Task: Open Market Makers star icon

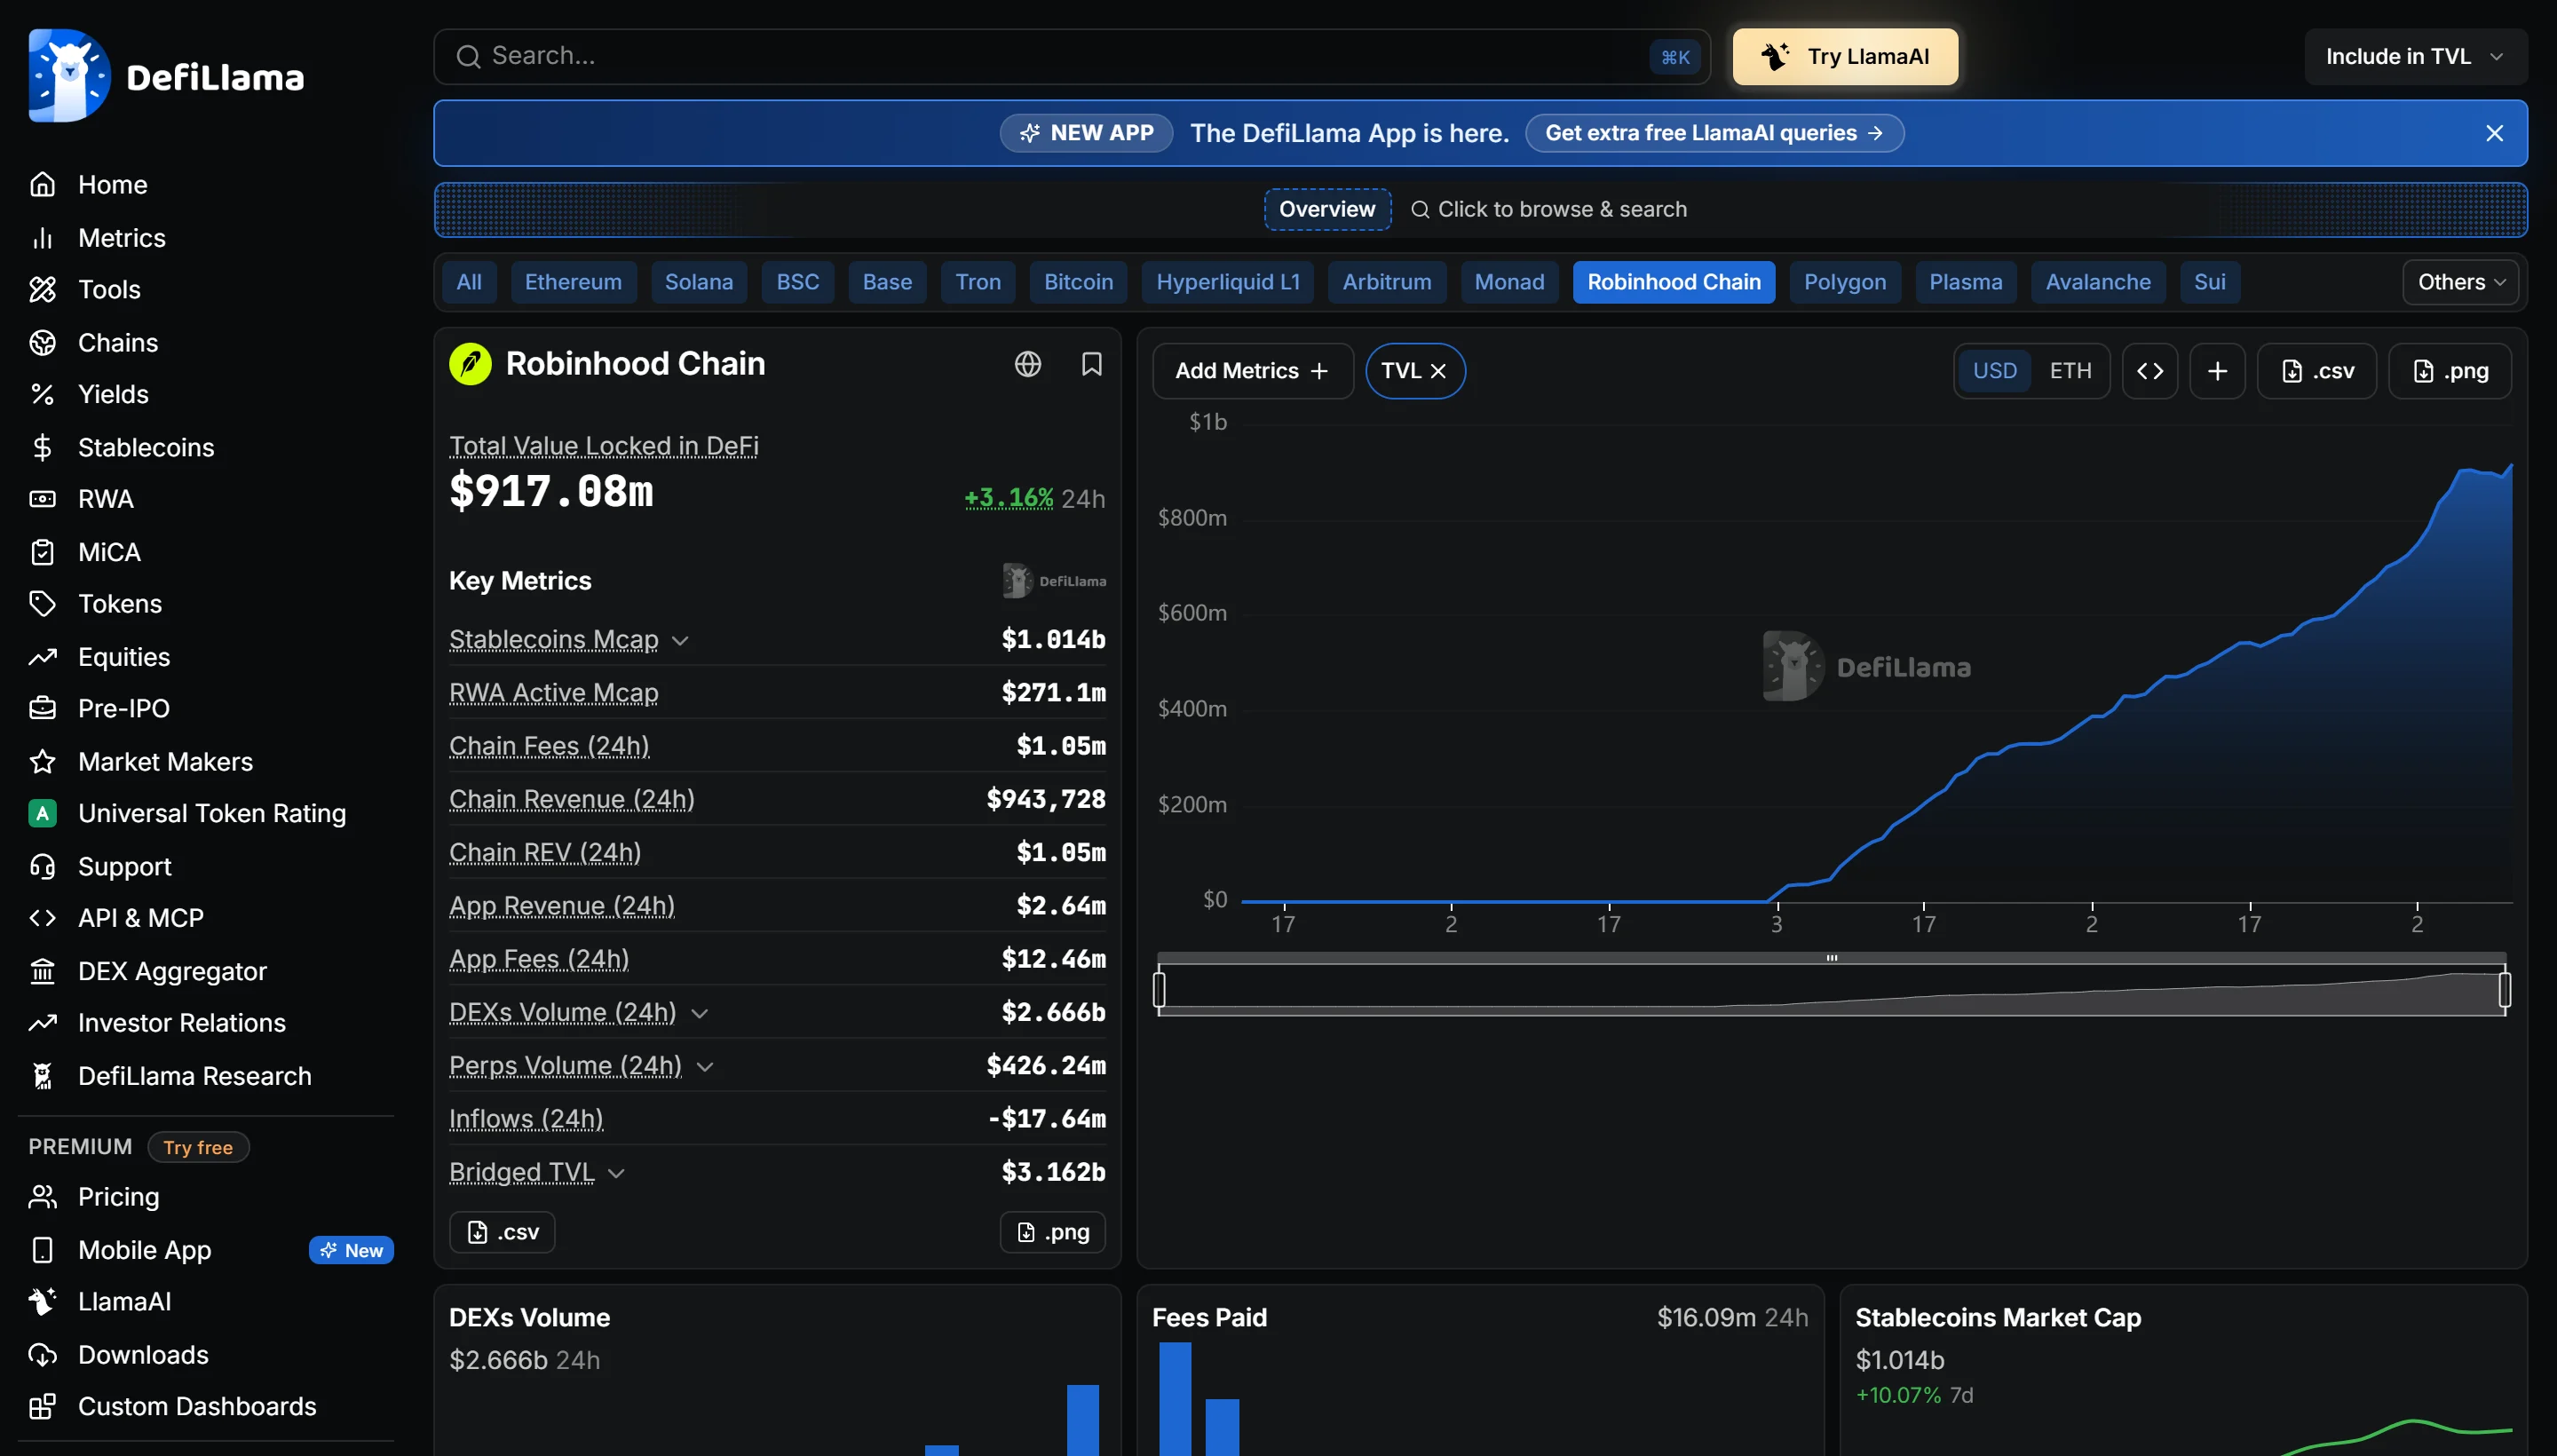Action: point(42,762)
